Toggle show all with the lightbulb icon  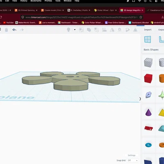(x=68, y=30)
